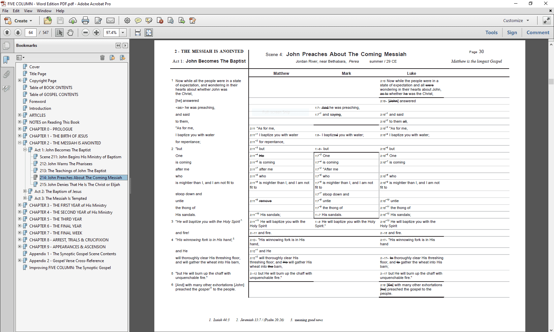
Task: Go to the next page with the down arrow
Action: (x=18, y=32)
